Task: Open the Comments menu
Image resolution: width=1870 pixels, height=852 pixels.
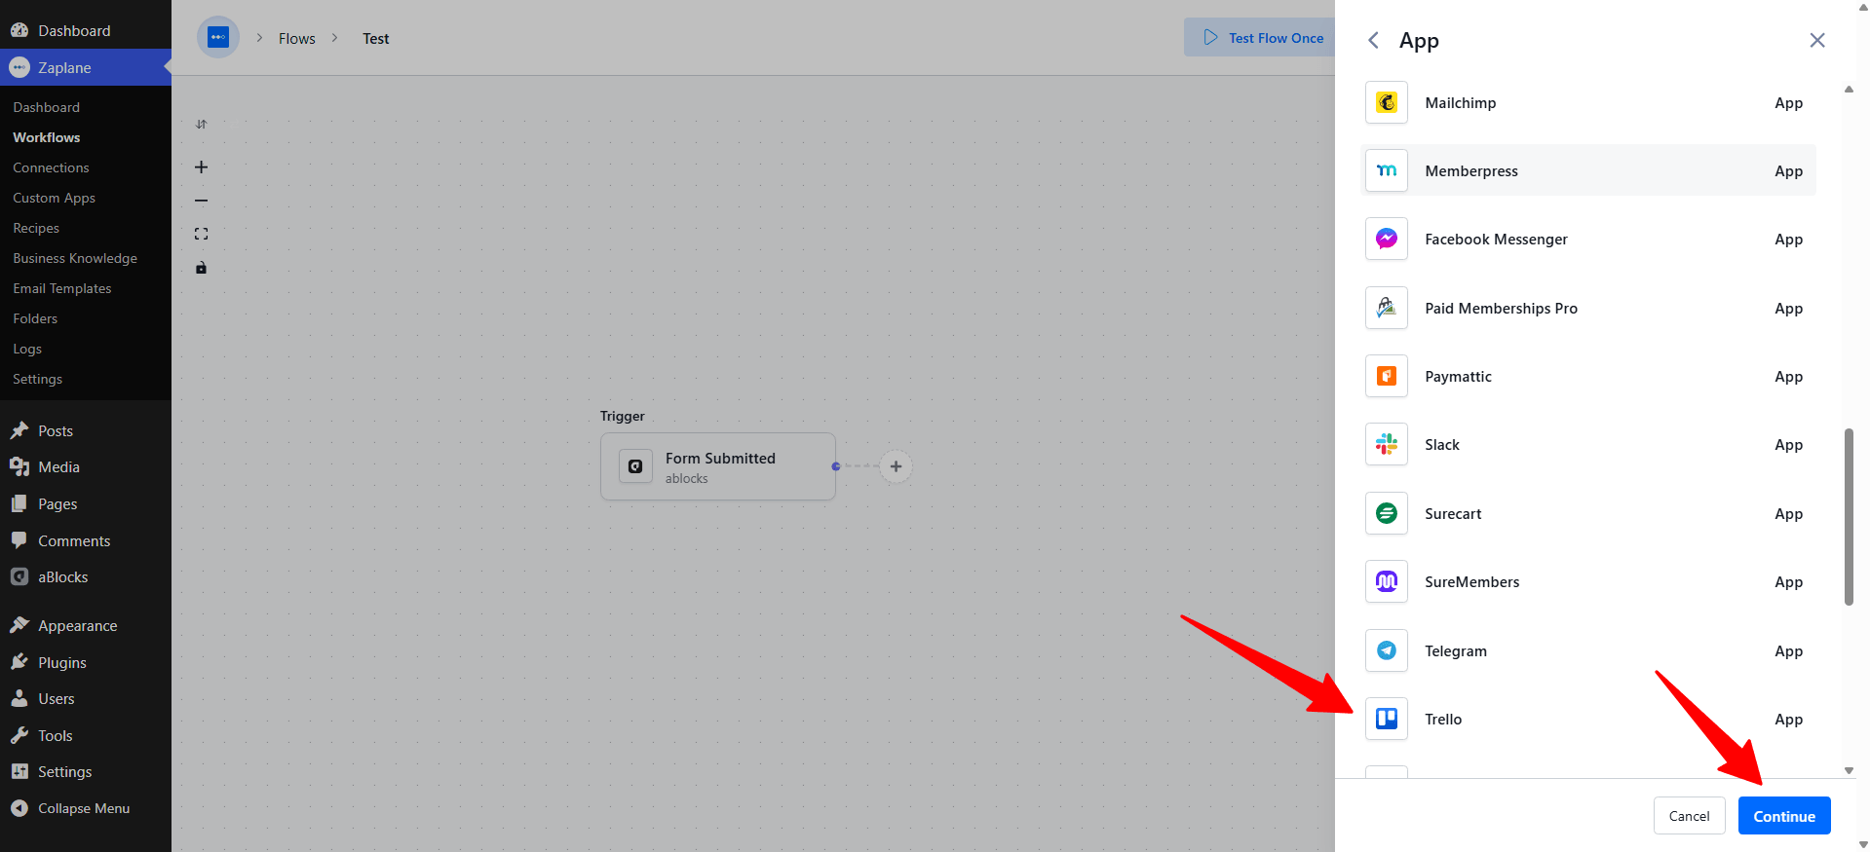Action: pyautogui.click(x=86, y=540)
